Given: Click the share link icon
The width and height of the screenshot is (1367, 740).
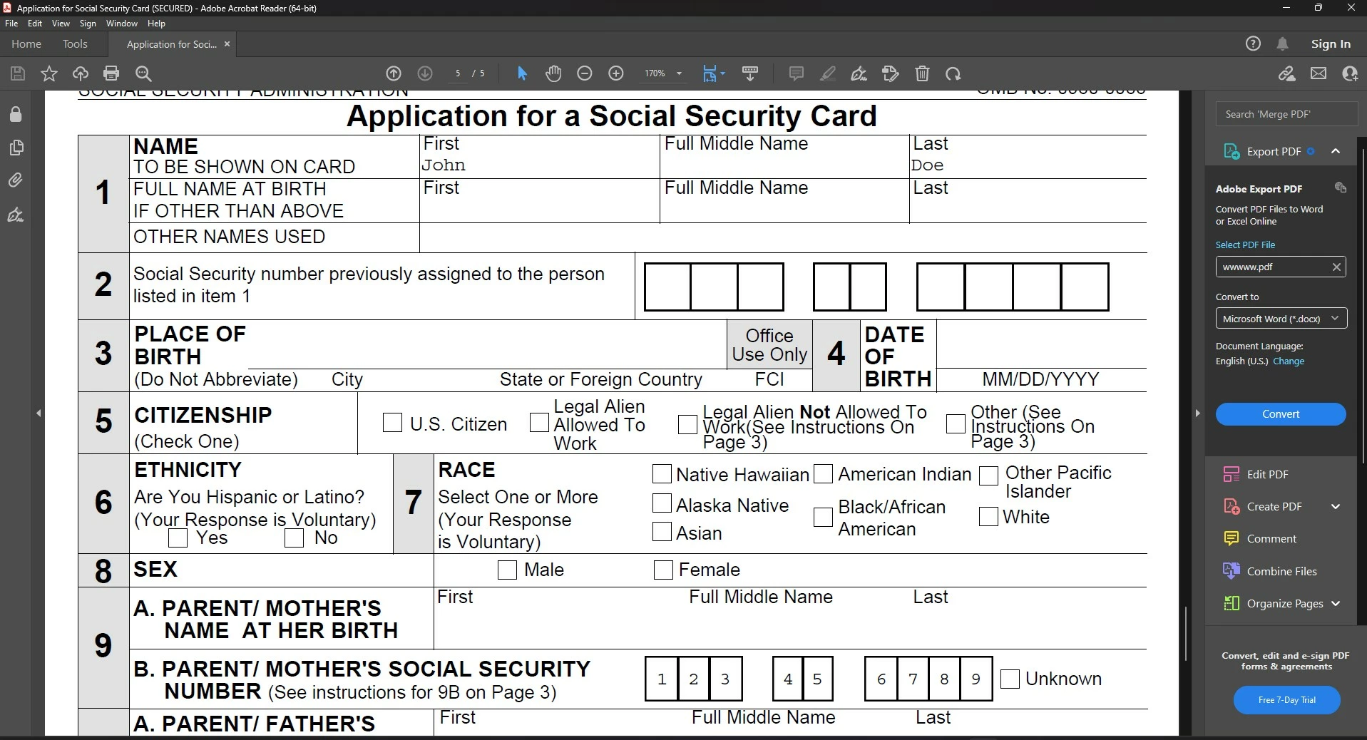Looking at the screenshot, I should pyautogui.click(x=1287, y=73).
